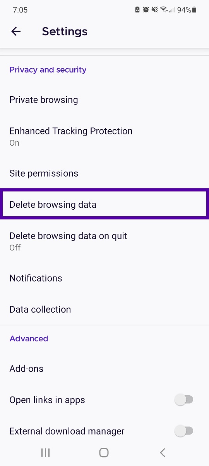Tap the Android recent apps icon
Screen dimensions: 209x466
pyautogui.click(x=46, y=452)
